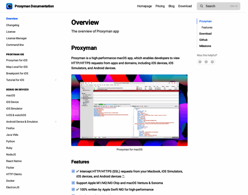
Task: Open tvOS & watchOS page
Action: coord(16,115)
